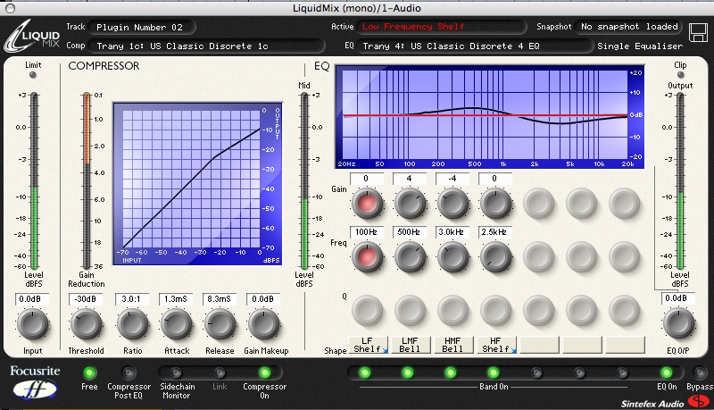Toggle Compressor Post EQ LED

(129, 372)
